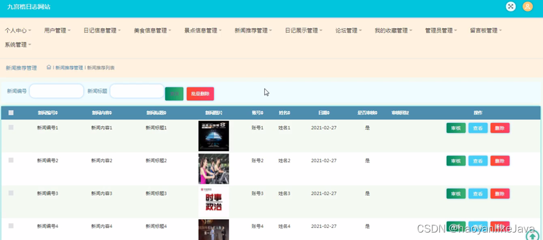Click the 九宫格日志网站 site title
543x240 pixels.
point(29,6)
